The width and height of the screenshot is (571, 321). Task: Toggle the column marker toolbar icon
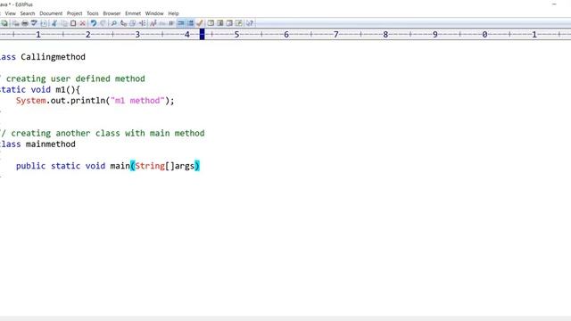pyautogui.click(x=171, y=23)
